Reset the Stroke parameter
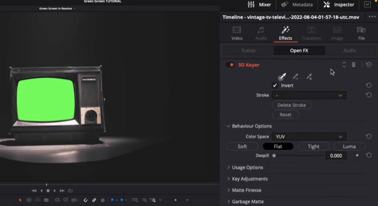 (369, 95)
